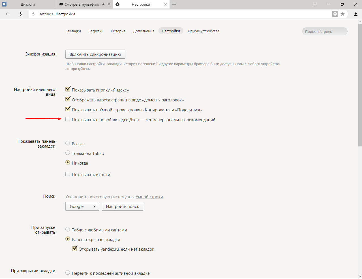Image resolution: width=362 pixels, height=279 pixels.
Task: Open Другие устройства section
Action: [x=204, y=31]
